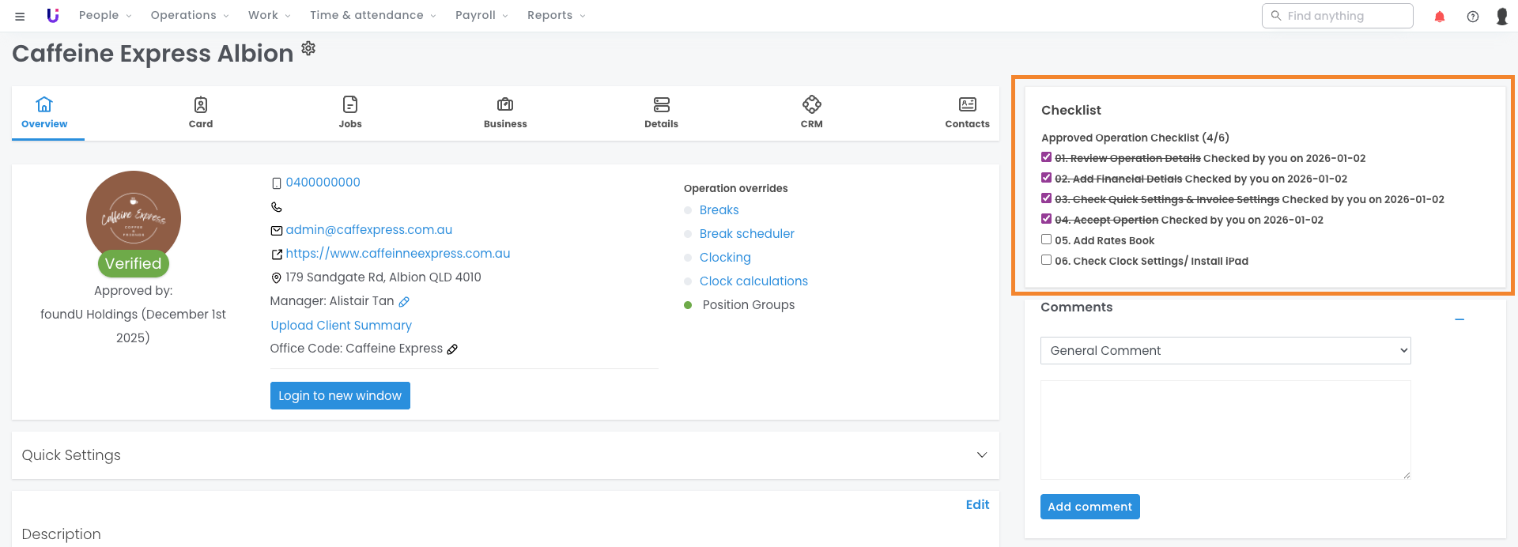Screen dimensions: 1518x547
Task: Open the Payroll menu dropdown
Action: click(481, 16)
